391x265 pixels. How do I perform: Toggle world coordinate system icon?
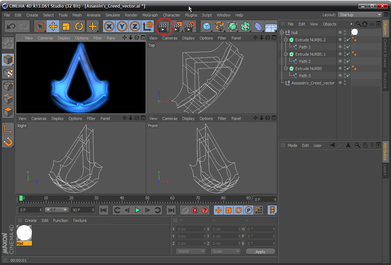[x=148, y=26]
